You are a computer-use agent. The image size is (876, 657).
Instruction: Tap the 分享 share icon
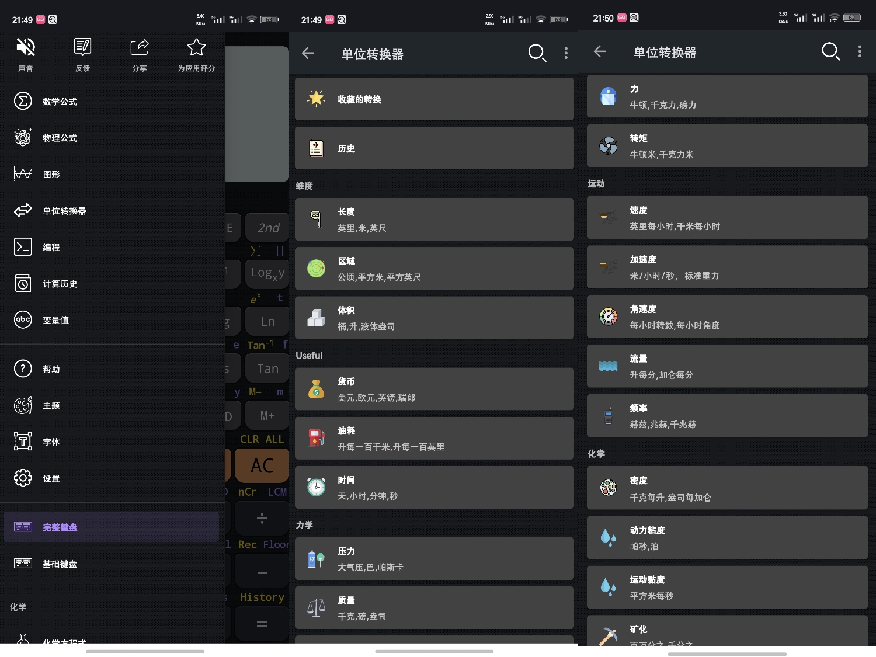pos(140,47)
